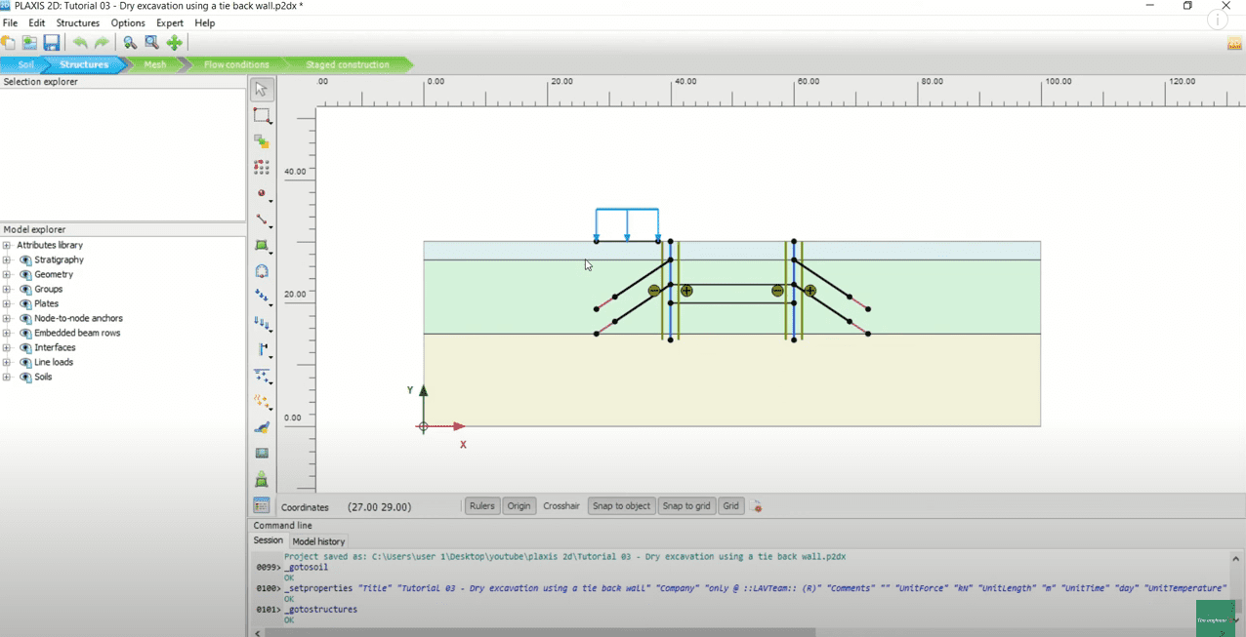Activate the selection arrow tool
Viewport: 1246px width, 637px height.
tap(262, 89)
